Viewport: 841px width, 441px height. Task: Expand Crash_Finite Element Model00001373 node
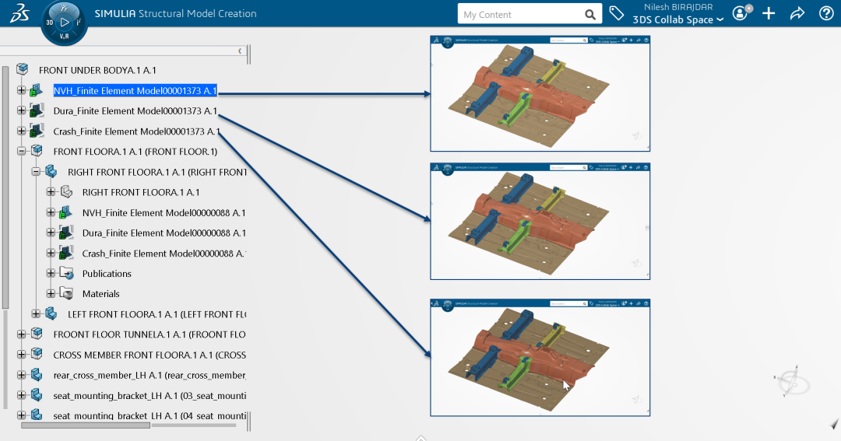(x=22, y=131)
